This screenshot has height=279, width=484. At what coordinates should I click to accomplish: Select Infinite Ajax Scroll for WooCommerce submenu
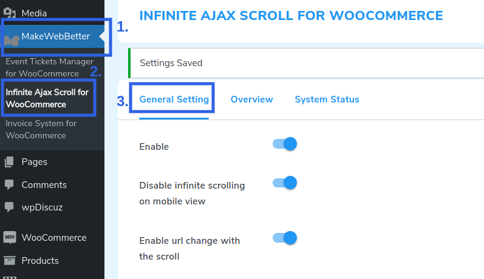coord(47,98)
